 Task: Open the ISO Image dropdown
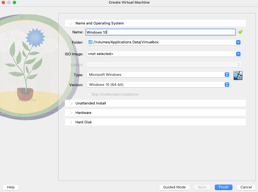click(x=238, y=54)
